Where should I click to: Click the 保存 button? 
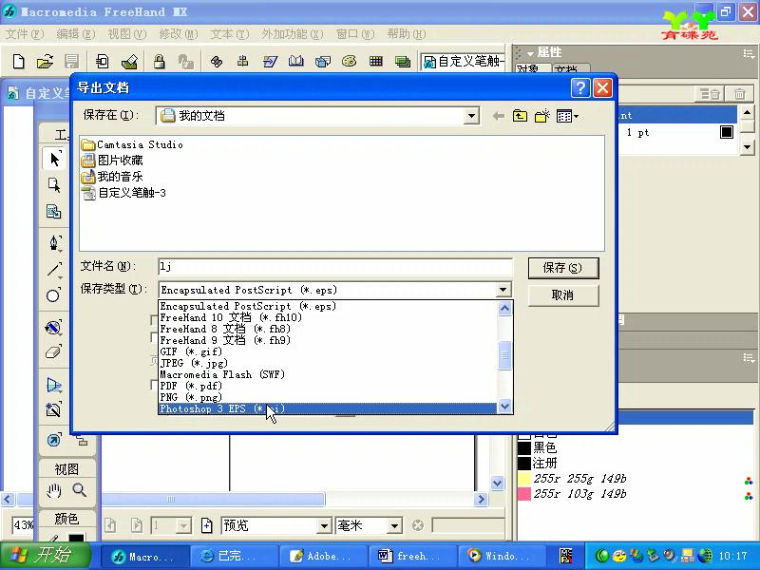563,268
